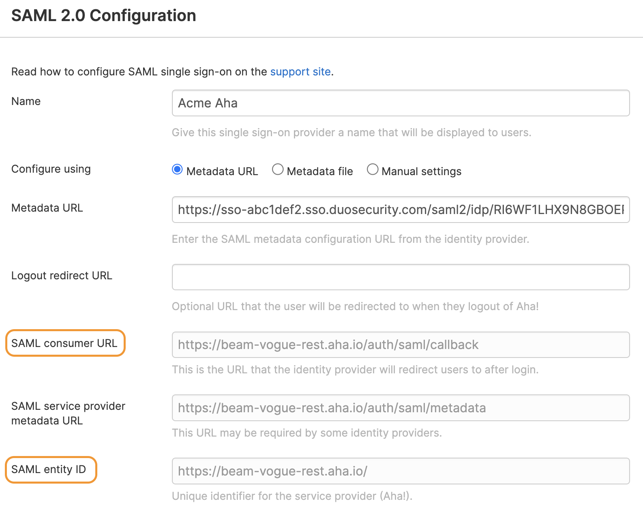Screen dimensions: 643x514
Task: Click the SAML consumer URL field
Action: pyautogui.click(x=401, y=345)
